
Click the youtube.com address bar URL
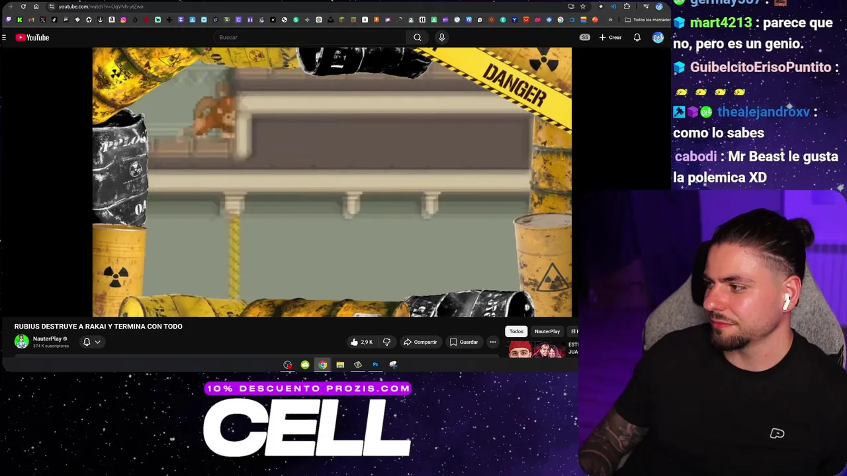pos(101,7)
